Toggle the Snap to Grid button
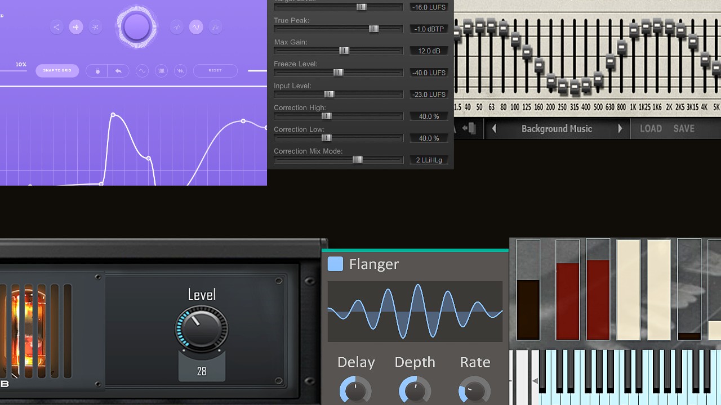 click(x=57, y=71)
